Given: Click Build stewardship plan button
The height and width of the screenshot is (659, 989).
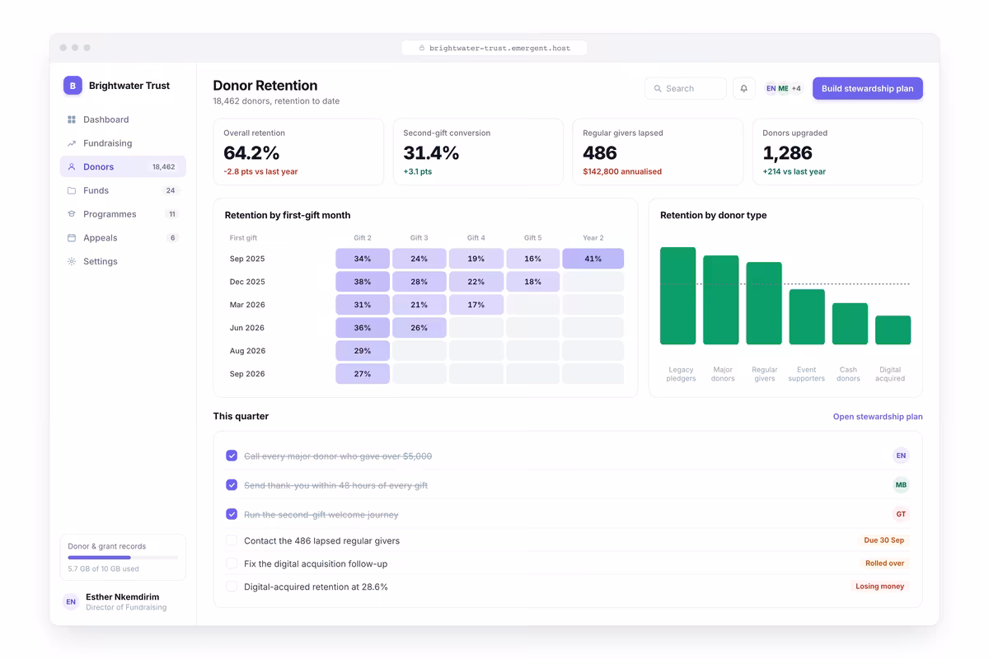Looking at the screenshot, I should click(x=868, y=88).
